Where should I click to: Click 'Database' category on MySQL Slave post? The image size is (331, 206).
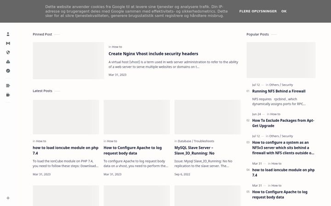point(184,141)
